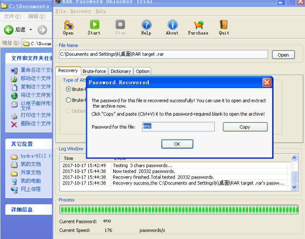The image size is (305, 239).
Task: Collapse the 其它位置 panel header
Action: [29, 144]
